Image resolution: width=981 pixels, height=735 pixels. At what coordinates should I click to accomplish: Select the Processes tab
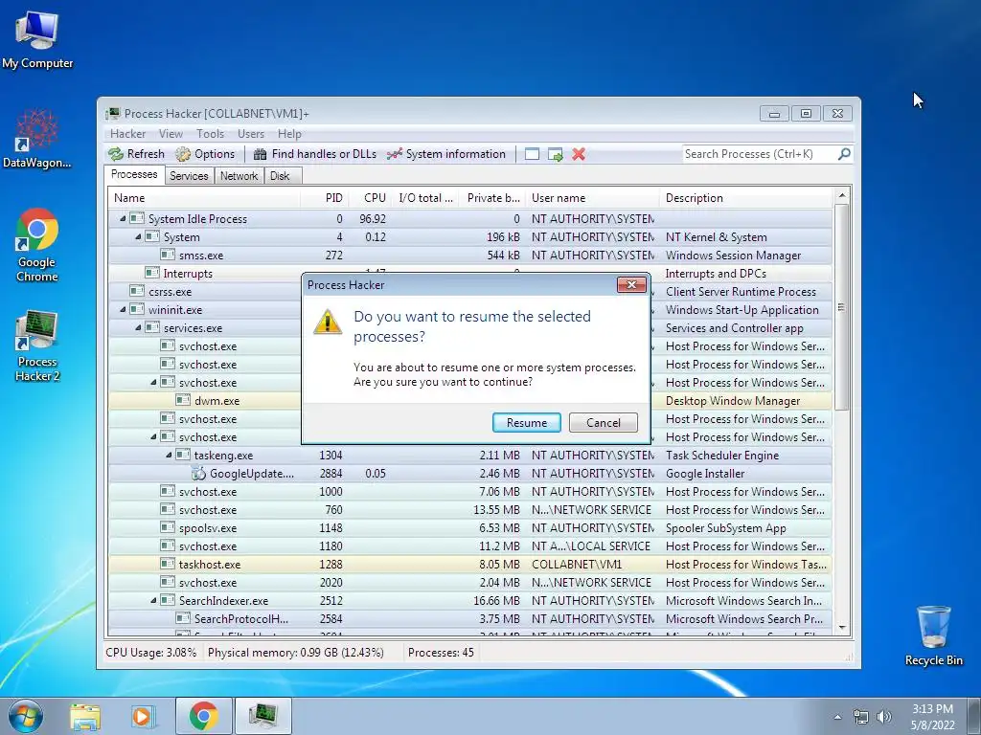tap(134, 174)
